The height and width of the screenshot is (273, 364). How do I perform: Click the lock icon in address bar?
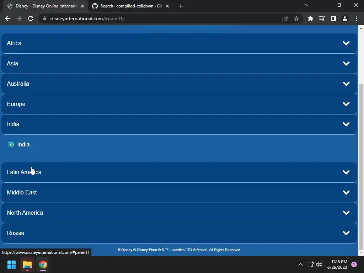[45, 18]
